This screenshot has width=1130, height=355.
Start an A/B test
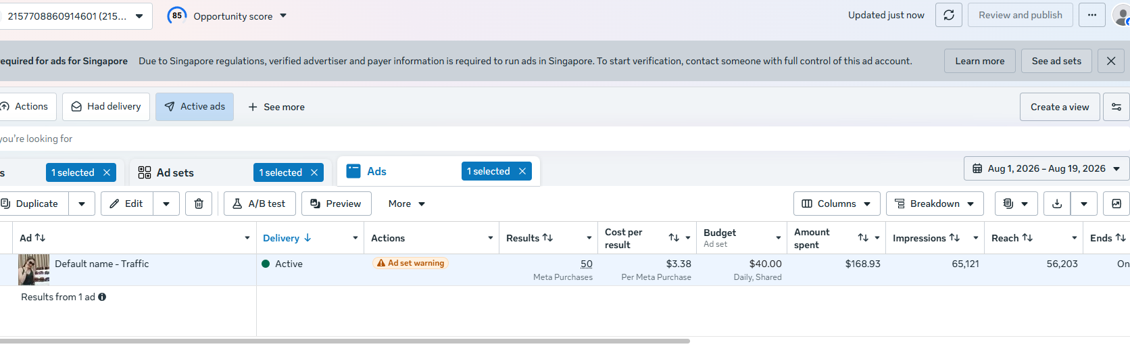260,204
